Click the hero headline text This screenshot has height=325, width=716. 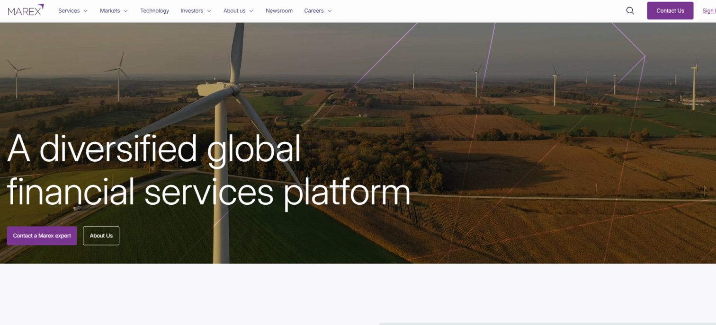tap(208, 170)
